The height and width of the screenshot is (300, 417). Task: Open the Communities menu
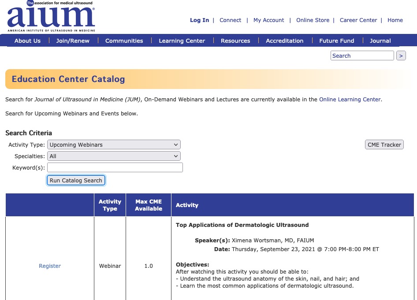pyautogui.click(x=124, y=41)
